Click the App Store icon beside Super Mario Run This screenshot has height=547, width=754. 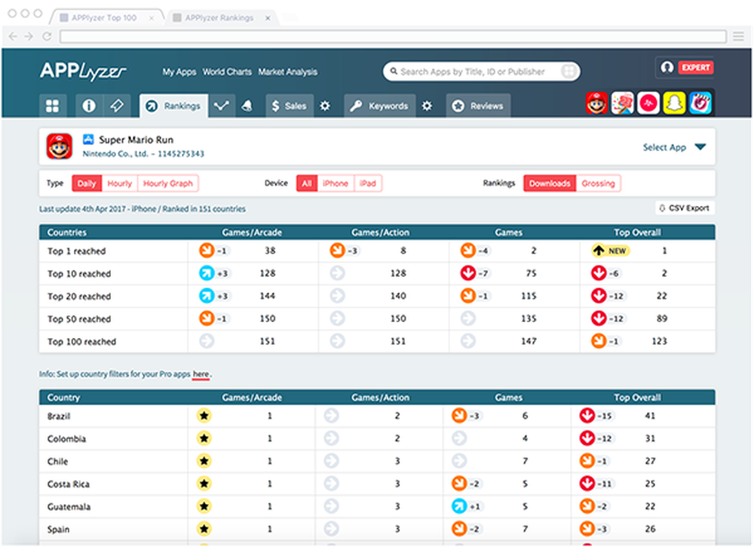click(88, 140)
